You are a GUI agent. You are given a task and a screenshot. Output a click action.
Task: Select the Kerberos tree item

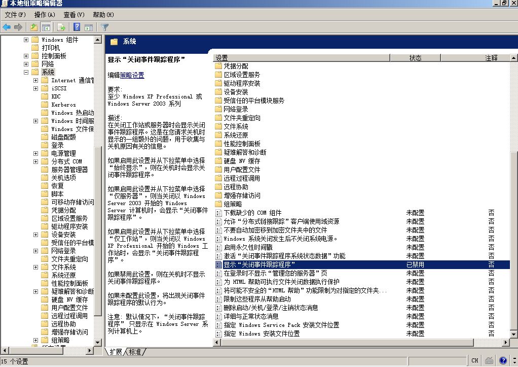pyautogui.click(x=63, y=105)
